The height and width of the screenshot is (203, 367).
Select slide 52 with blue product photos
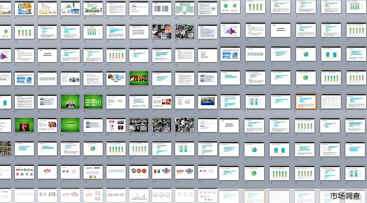(x=24, y=78)
